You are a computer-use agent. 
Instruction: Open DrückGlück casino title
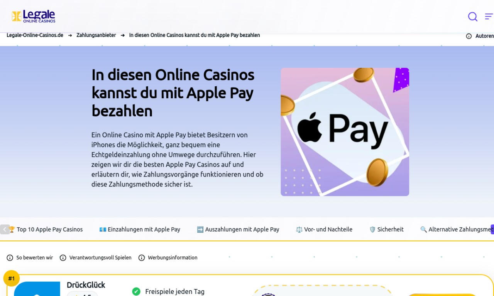click(x=86, y=285)
